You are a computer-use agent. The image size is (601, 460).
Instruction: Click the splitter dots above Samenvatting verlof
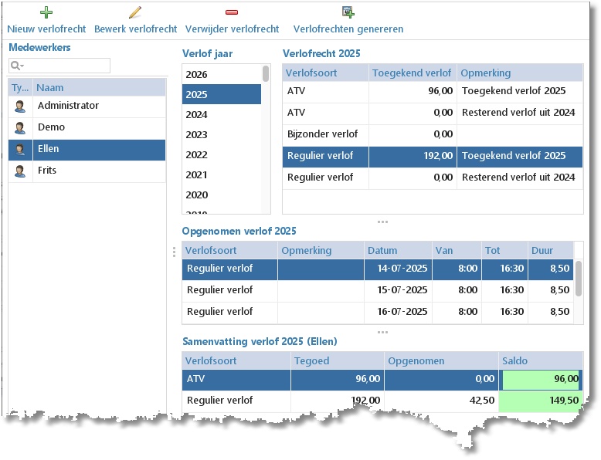382,332
